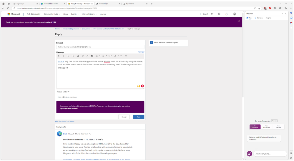
Task: Switch to GitHub Microsoft Edge tab
Action: (108, 4)
